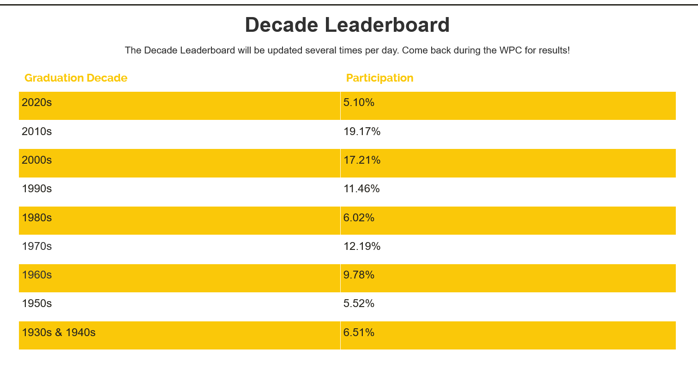
Task: Click the 19.17% participation value
Action: point(362,131)
